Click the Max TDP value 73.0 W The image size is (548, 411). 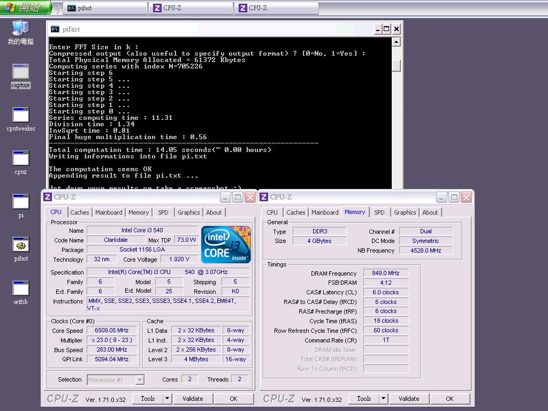186,240
